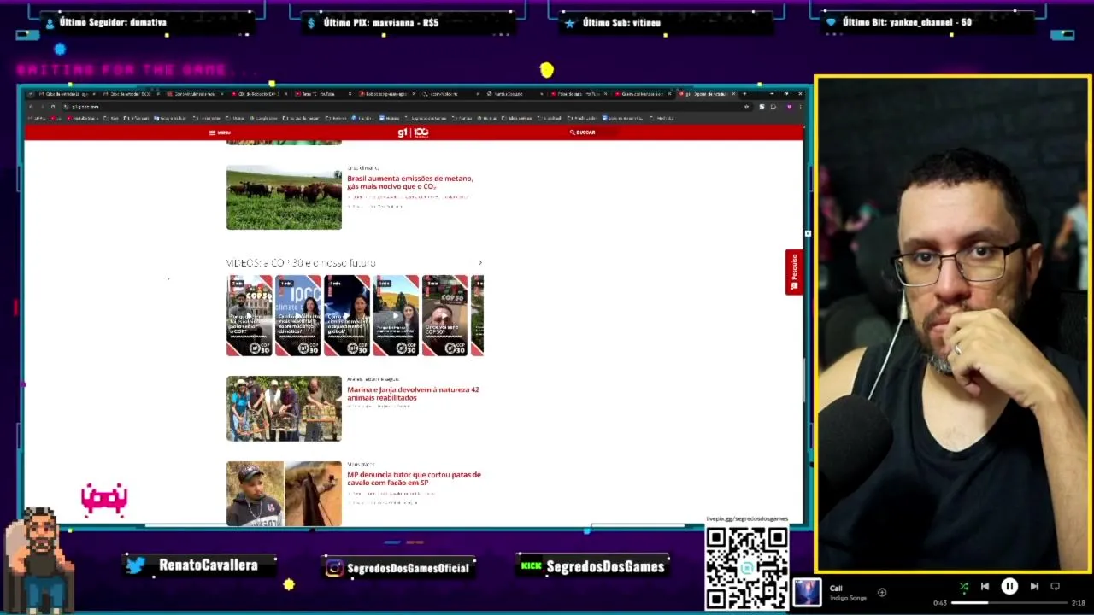Add Call to library with the plus circle
Viewport: 1094px width, 615px height.
[x=882, y=592]
